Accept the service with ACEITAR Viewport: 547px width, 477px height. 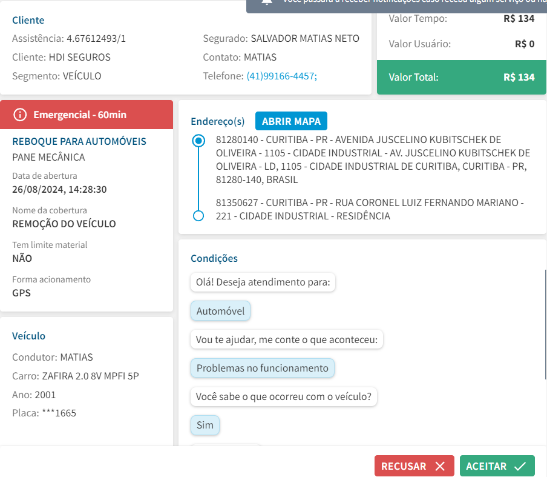point(497,466)
